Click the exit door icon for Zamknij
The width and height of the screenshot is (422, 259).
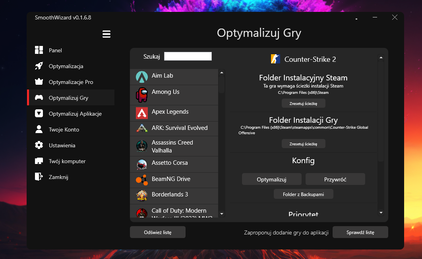(x=39, y=177)
